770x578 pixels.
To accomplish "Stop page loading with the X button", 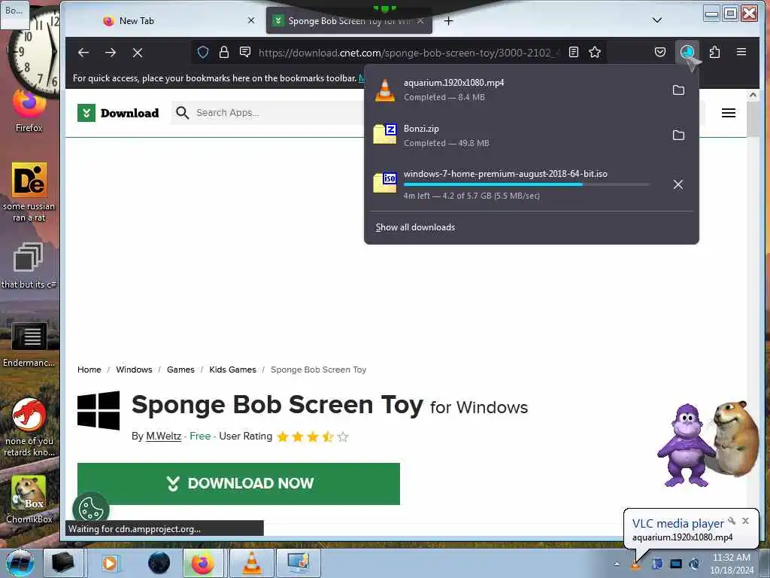I will [138, 53].
